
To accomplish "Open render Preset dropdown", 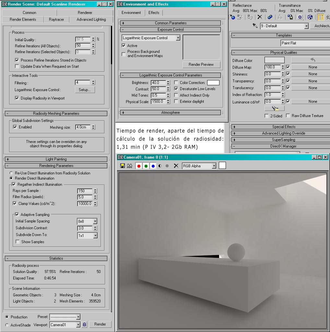I will pos(78,317).
